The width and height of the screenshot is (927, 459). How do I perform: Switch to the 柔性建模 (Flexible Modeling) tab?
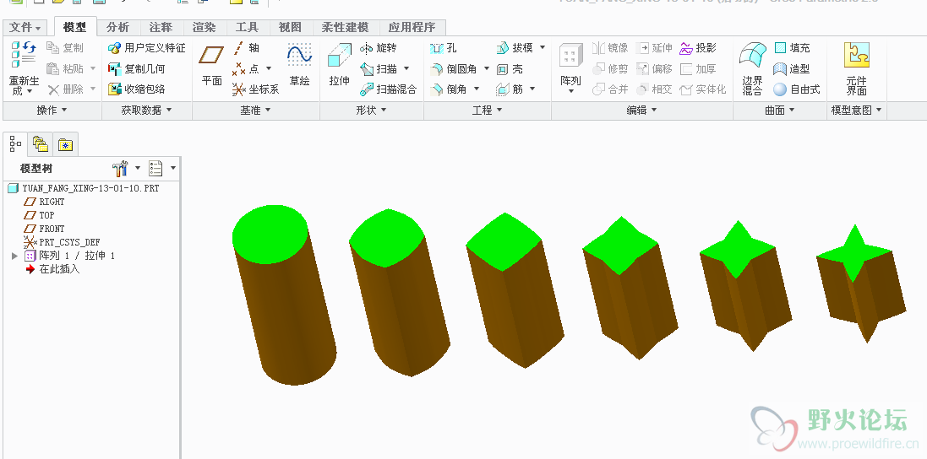[345, 27]
